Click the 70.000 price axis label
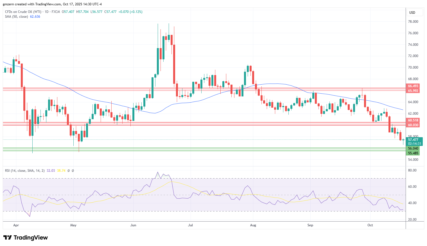427x246 pixels. click(x=413, y=67)
